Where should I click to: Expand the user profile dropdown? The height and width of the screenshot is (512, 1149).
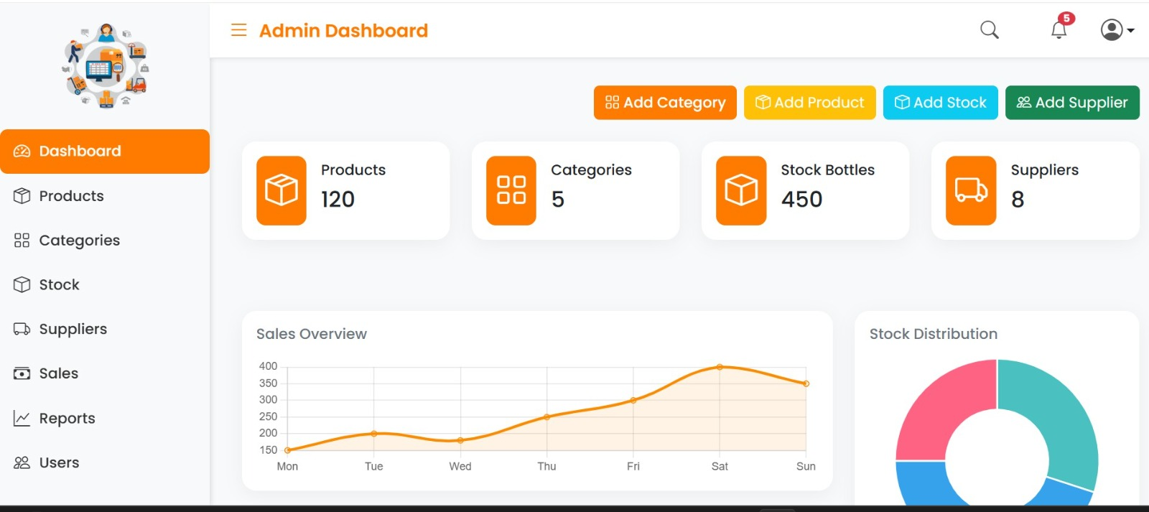(1117, 30)
